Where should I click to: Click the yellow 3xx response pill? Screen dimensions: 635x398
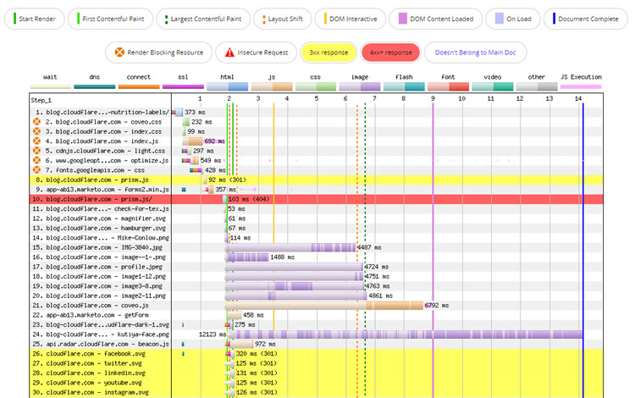(329, 53)
